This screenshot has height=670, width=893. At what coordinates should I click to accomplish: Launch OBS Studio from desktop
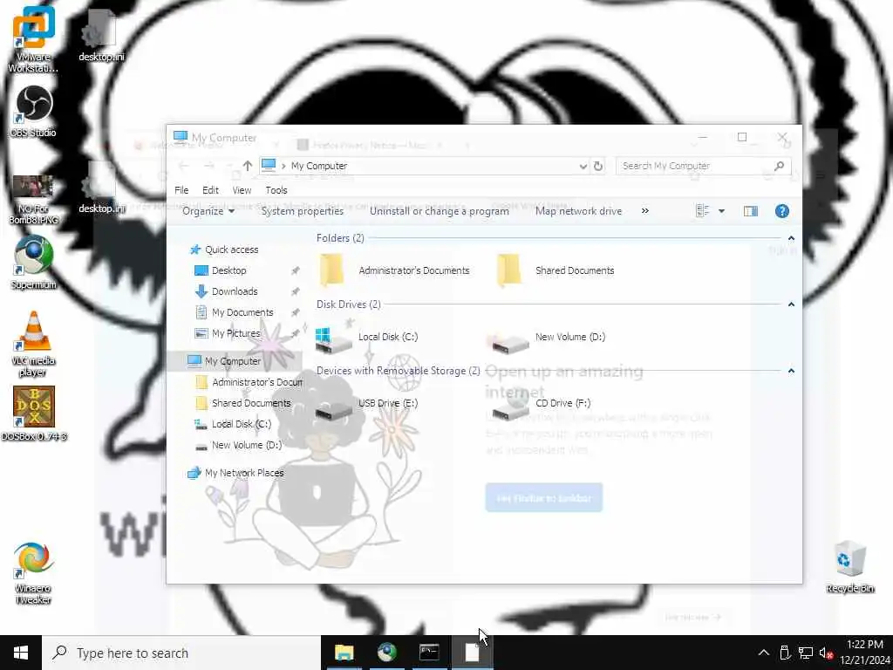click(33, 112)
